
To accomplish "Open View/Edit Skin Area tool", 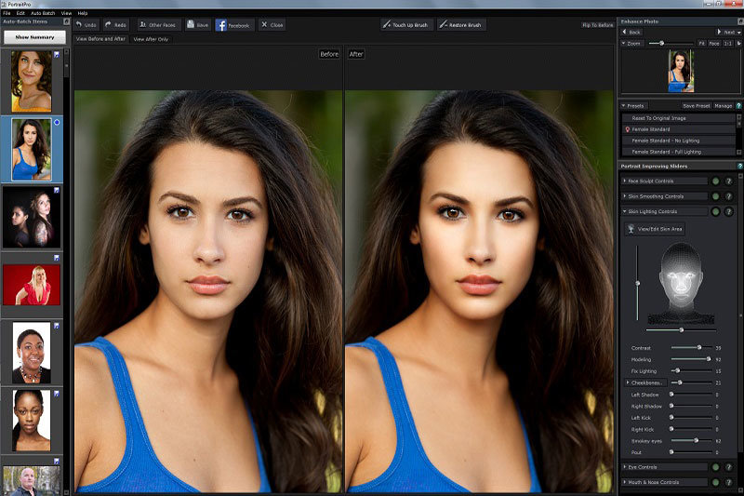I will click(655, 228).
